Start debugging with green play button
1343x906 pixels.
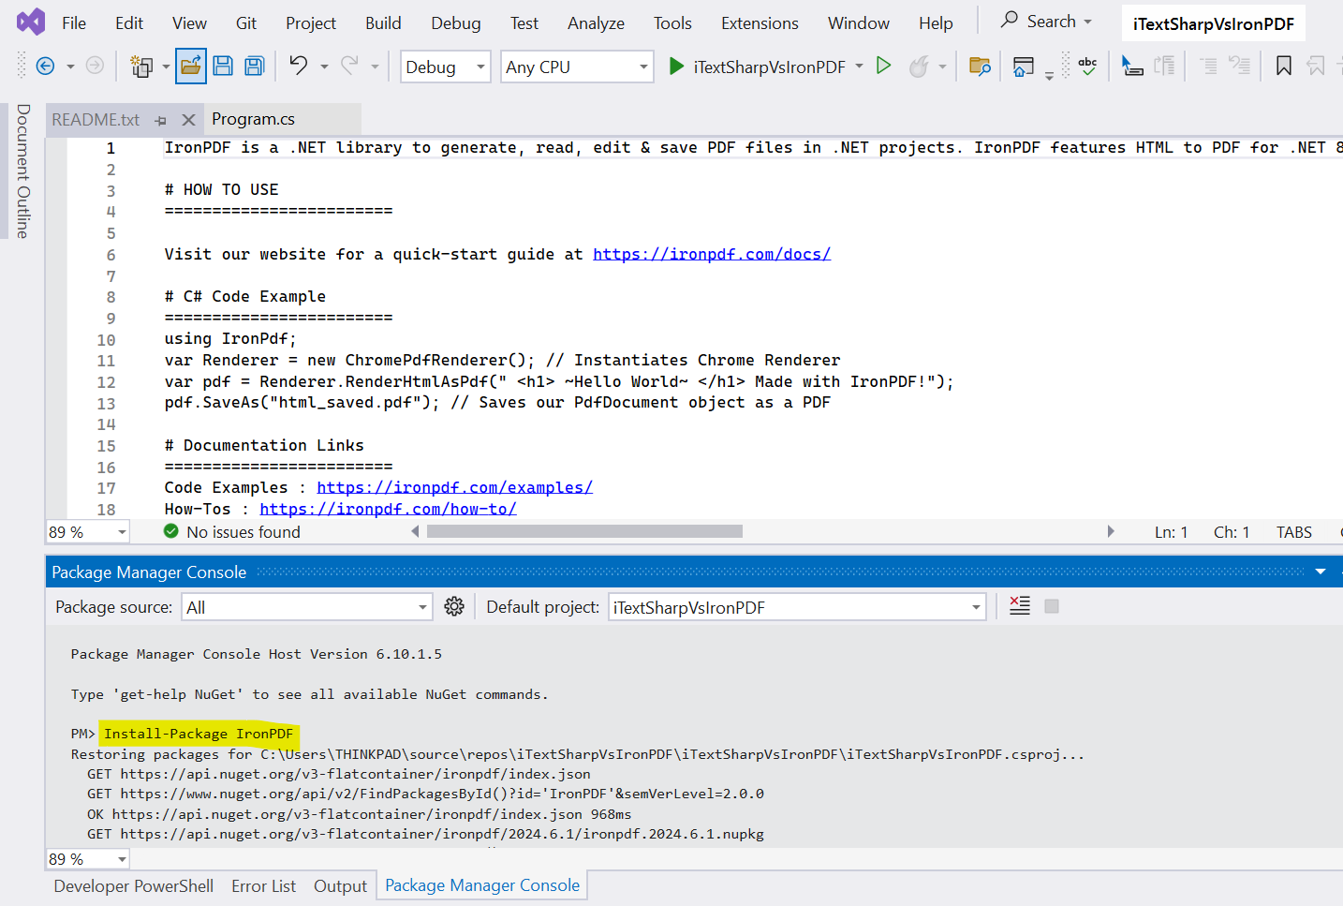tap(676, 67)
